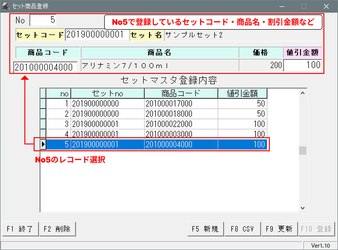Focus the セットコード input field
This screenshot has height=250, width=338.
pyautogui.click(x=97, y=35)
